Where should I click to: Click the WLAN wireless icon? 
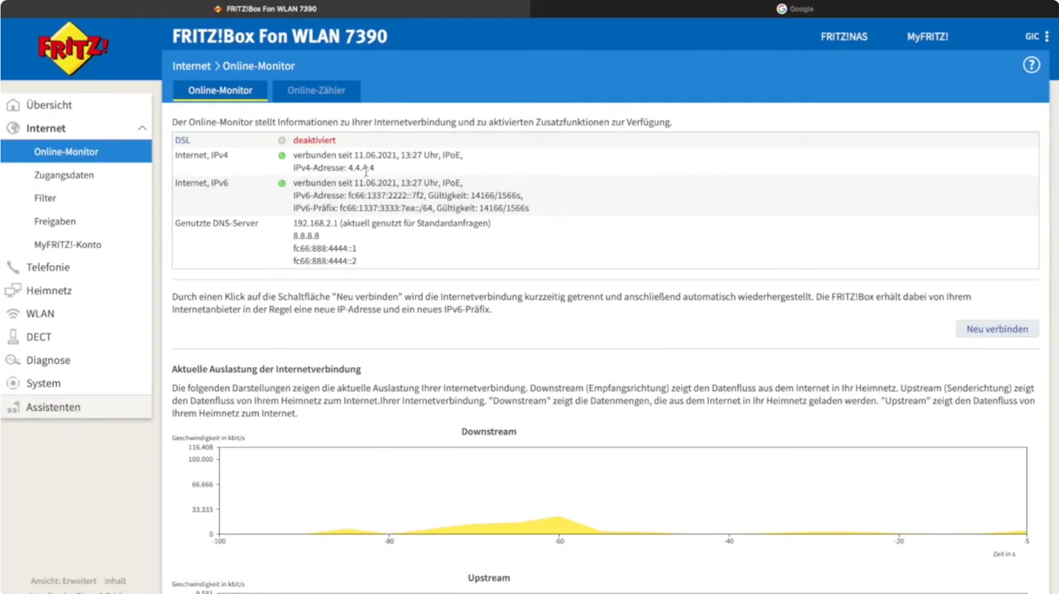(x=12, y=313)
